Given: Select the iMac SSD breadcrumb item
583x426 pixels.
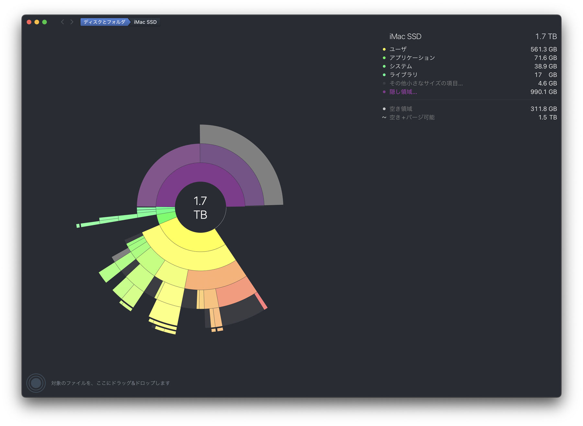Looking at the screenshot, I should click(x=145, y=22).
